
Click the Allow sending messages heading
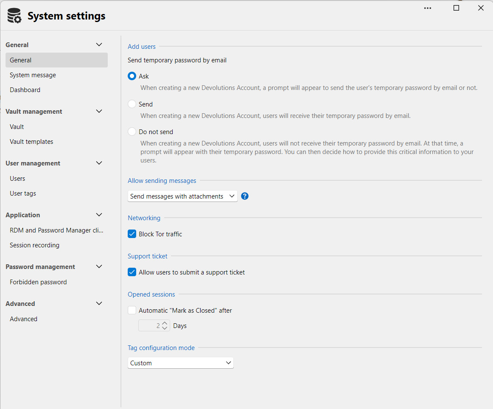pyautogui.click(x=162, y=181)
